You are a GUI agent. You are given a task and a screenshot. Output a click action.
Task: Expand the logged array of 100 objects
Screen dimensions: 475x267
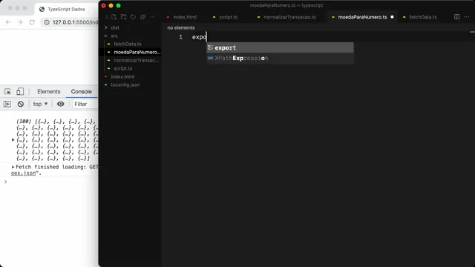13,140
